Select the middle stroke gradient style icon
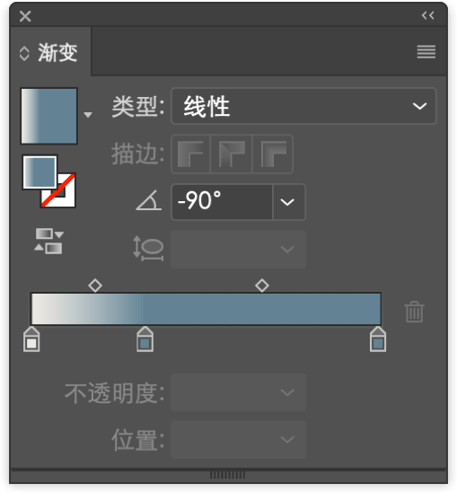This screenshot has height=493, width=457. click(x=232, y=154)
